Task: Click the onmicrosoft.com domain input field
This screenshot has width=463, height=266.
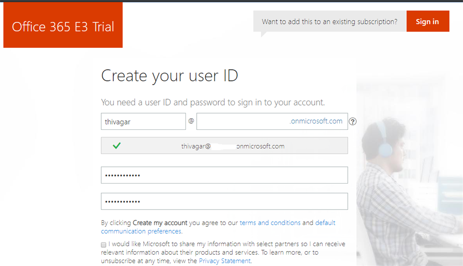Action: coord(271,121)
